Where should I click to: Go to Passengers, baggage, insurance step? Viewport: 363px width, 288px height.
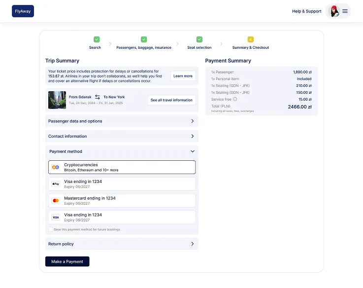coord(144,47)
